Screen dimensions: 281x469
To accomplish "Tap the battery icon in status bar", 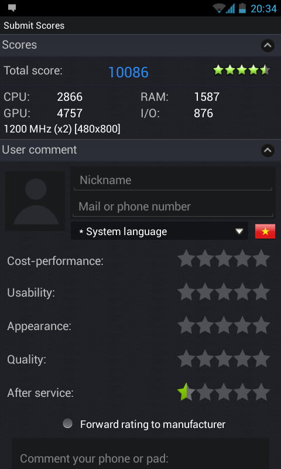I will (x=242, y=8).
